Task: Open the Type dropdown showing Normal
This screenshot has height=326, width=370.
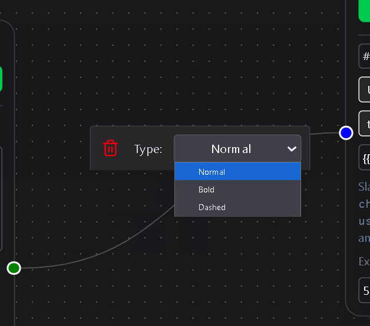Action: point(237,148)
